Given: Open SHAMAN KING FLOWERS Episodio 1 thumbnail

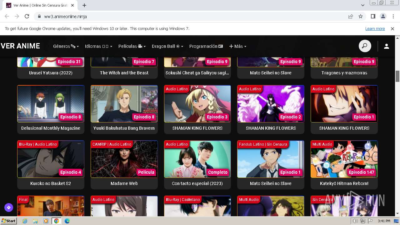Looking at the screenshot, I should (344, 104).
